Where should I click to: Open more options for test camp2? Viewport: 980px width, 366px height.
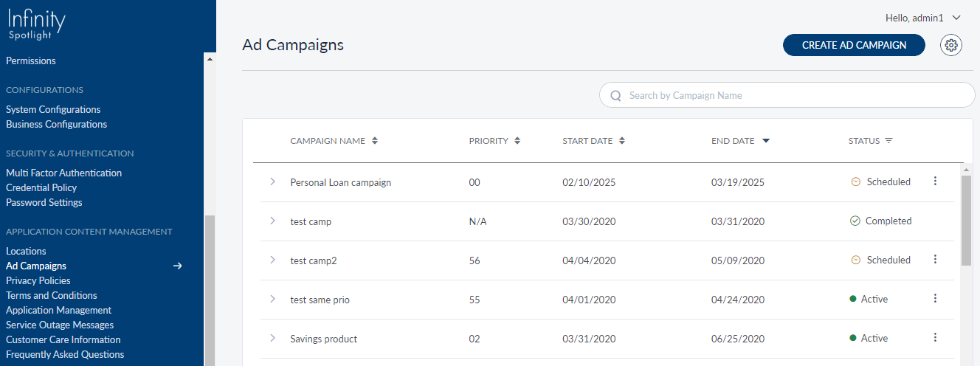[x=935, y=260]
